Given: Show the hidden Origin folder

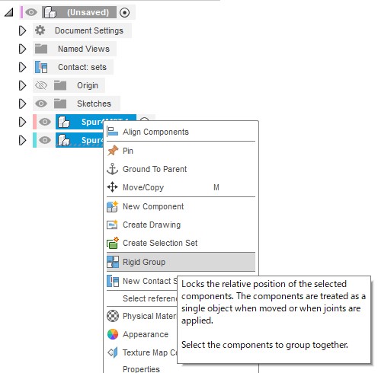Looking at the screenshot, I should click(41, 85).
